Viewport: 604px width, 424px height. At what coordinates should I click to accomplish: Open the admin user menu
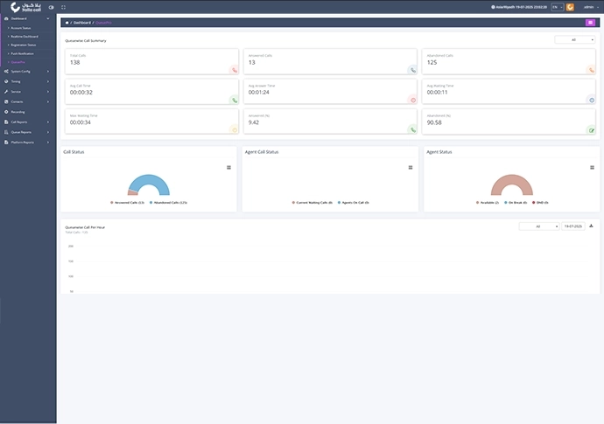tap(589, 7)
